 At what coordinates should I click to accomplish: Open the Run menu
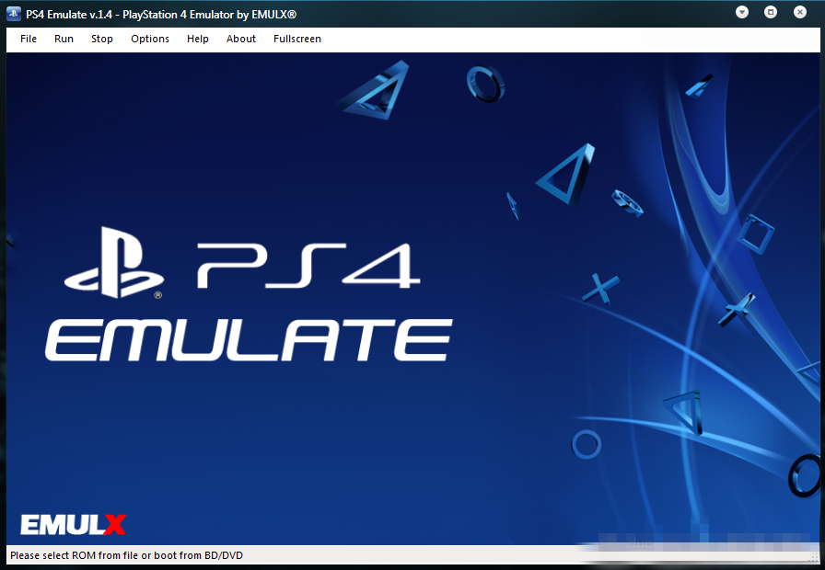point(64,39)
